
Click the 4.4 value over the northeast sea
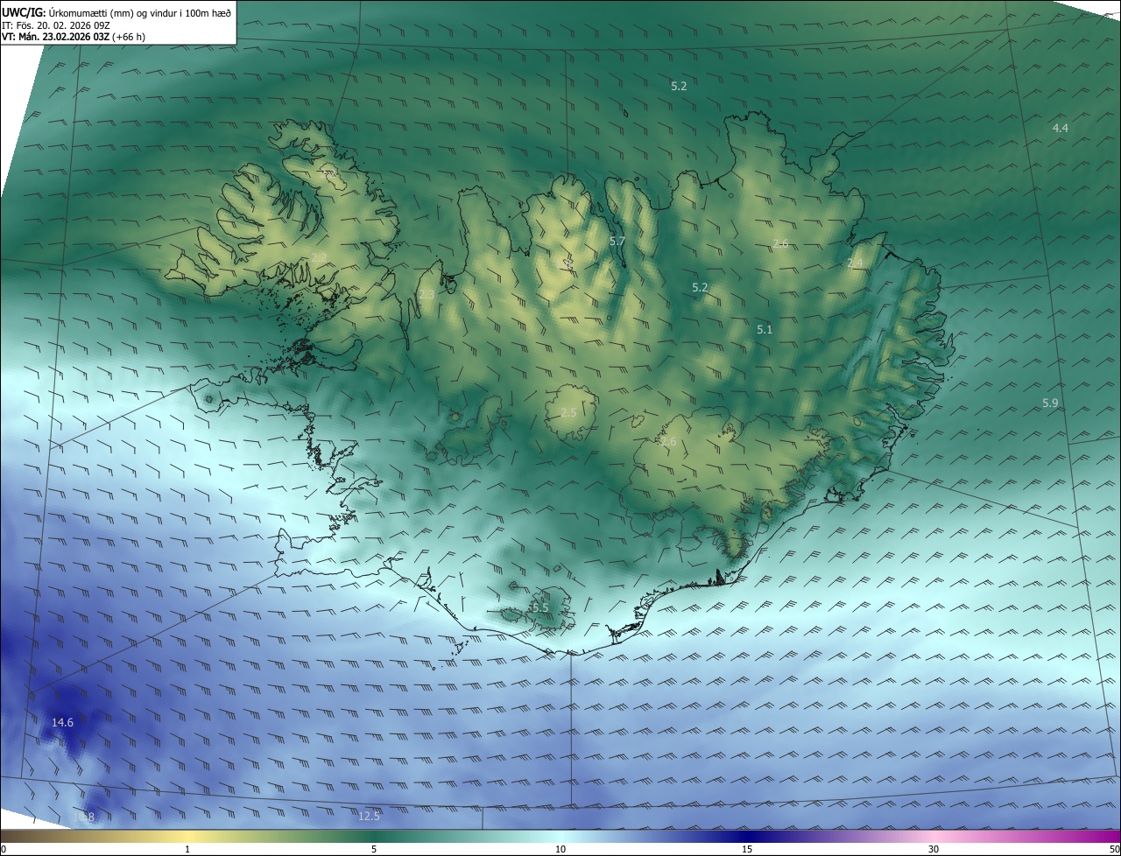tap(1060, 129)
